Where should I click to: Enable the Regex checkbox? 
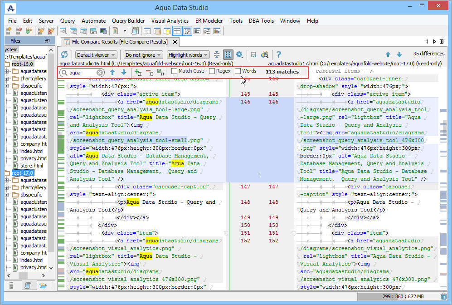[212, 71]
